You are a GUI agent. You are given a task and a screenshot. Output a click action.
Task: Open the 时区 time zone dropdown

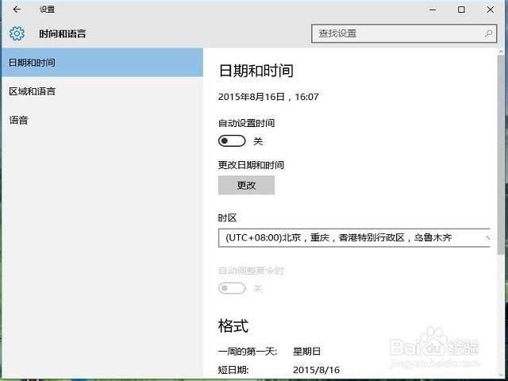coord(354,238)
